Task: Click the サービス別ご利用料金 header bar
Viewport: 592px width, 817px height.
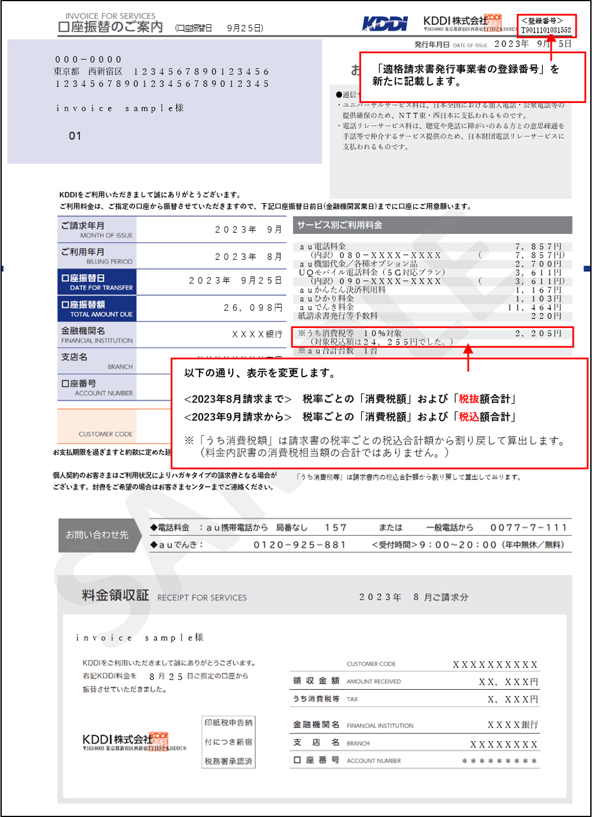Action: point(432,225)
